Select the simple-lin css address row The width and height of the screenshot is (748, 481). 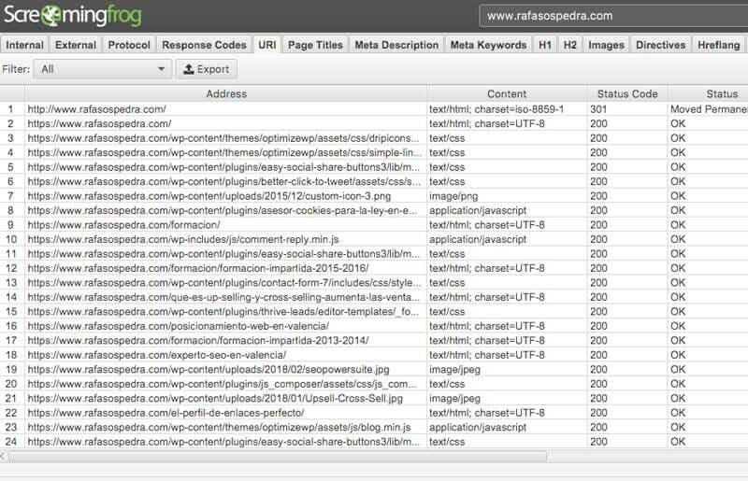pyautogui.click(x=224, y=152)
